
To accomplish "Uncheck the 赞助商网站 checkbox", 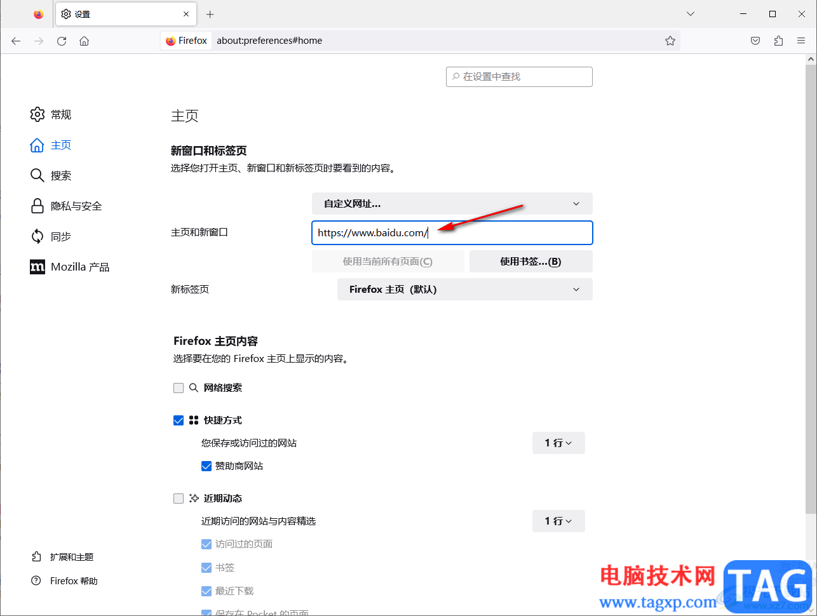I will click(206, 466).
